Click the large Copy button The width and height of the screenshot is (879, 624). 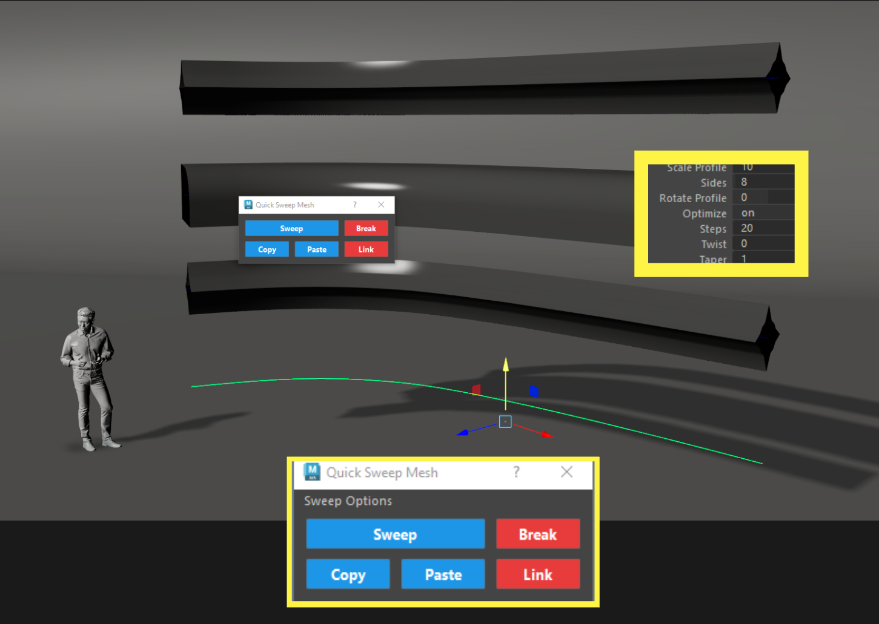[x=348, y=574]
